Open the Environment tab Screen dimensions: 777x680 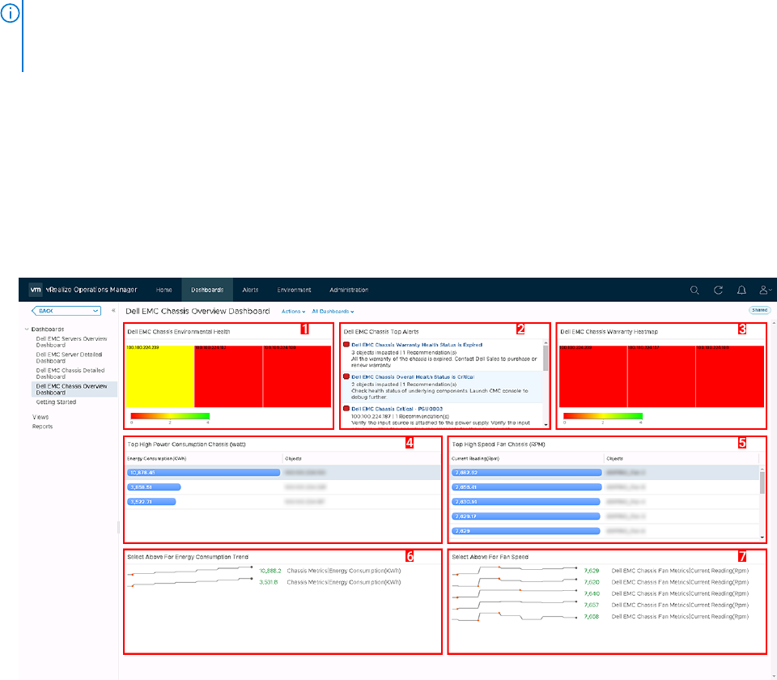click(294, 290)
